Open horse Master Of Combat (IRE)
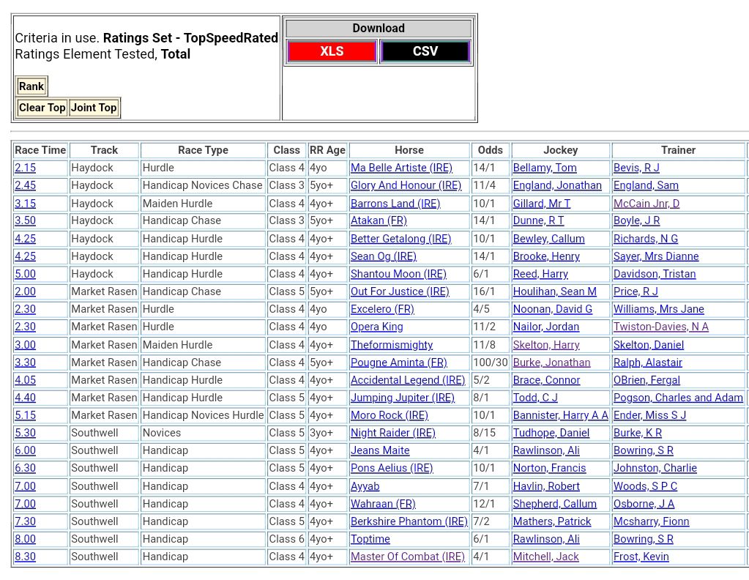 coord(407,557)
